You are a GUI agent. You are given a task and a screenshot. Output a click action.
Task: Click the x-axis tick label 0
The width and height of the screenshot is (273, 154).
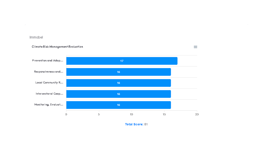point(66,115)
